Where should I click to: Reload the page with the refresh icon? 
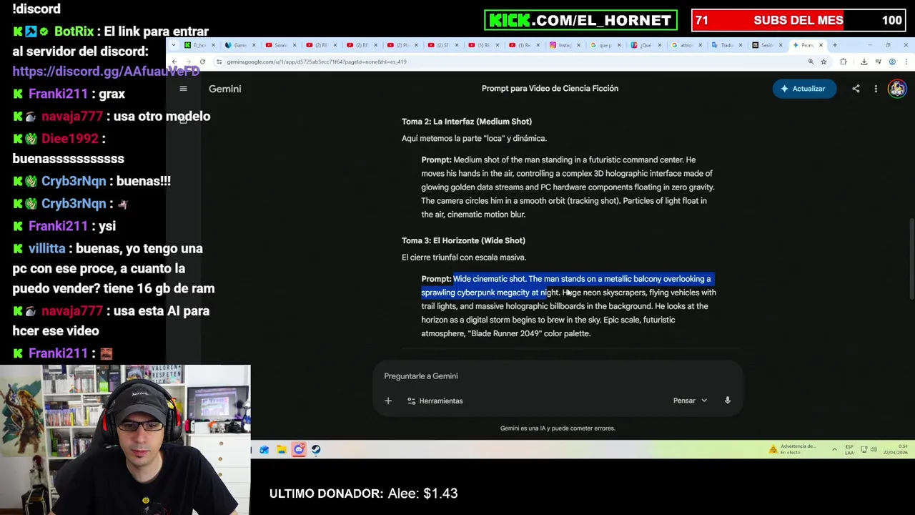coord(202,62)
